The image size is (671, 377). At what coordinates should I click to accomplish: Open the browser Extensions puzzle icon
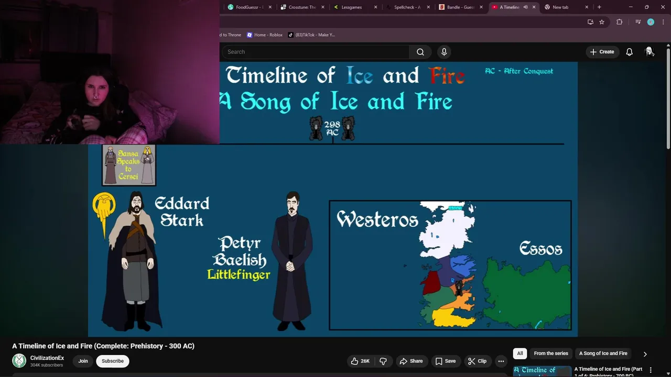619,22
